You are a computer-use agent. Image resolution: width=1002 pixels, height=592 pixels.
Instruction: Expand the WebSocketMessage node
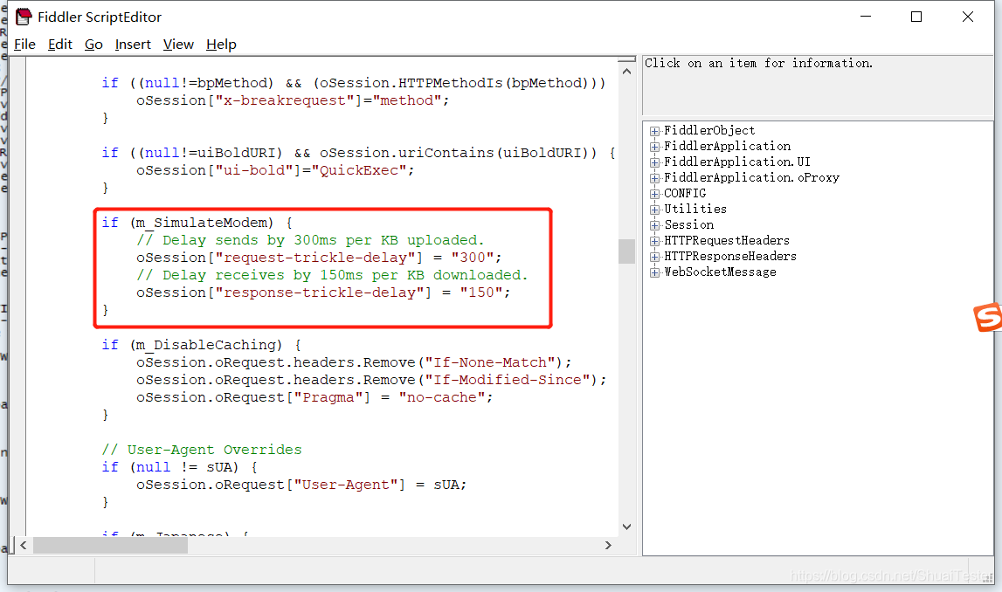[x=654, y=272]
